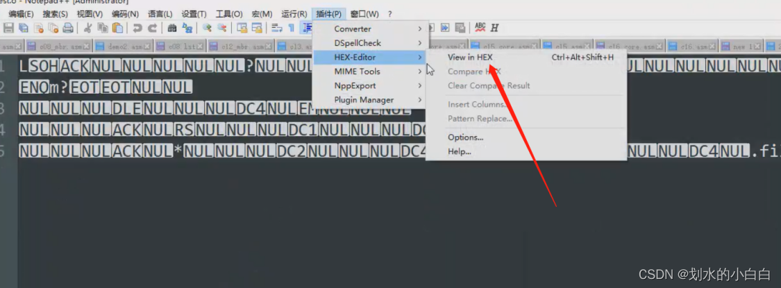
Task: Toggle synchronize vertical scrolling icon
Action: [x=242, y=28]
